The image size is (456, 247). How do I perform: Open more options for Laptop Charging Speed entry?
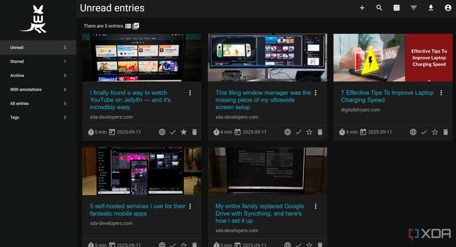click(x=441, y=92)
